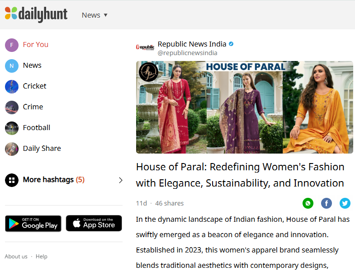Open the Crime section
Image resolution: width=355 pixels, height=271 pixels.
tap(33, 107)
